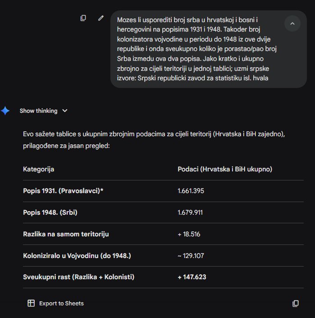Copy the table using the copy icon

coord(296,304)
